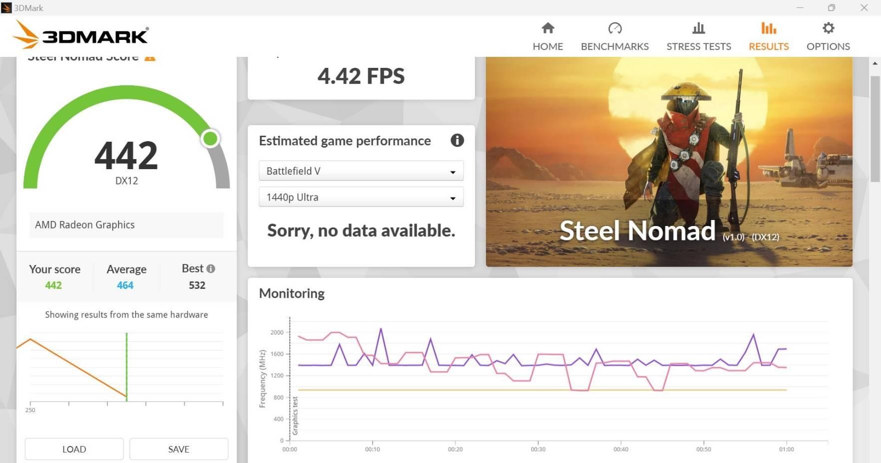Save the benchmark result
881x463 pixels.
click(x=178, y=449)
